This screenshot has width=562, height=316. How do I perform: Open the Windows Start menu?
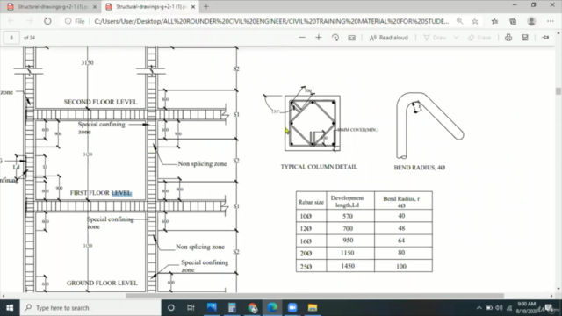point(10,308)
